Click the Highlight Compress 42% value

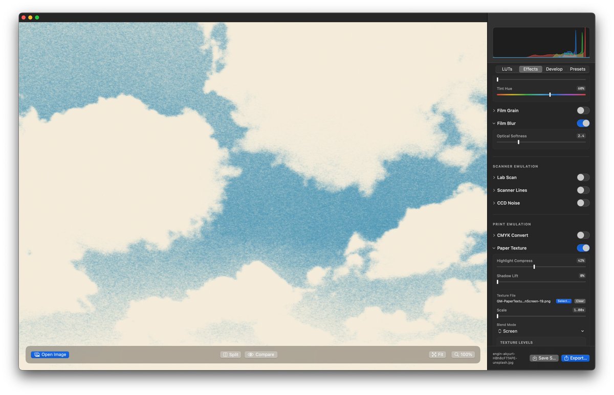(x=581, y=261)
